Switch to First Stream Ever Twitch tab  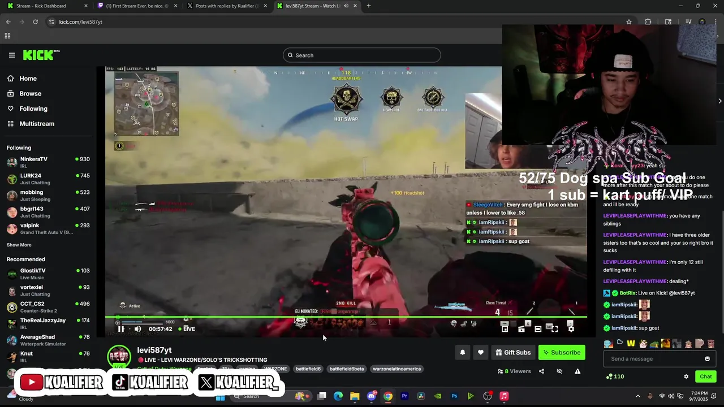coord(136,6)
